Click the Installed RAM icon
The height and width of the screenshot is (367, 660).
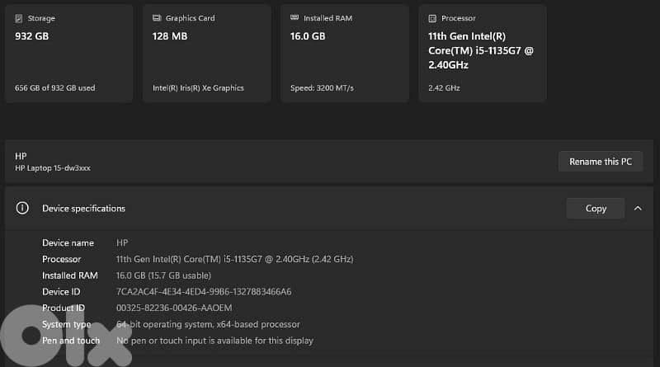point(295,17)
